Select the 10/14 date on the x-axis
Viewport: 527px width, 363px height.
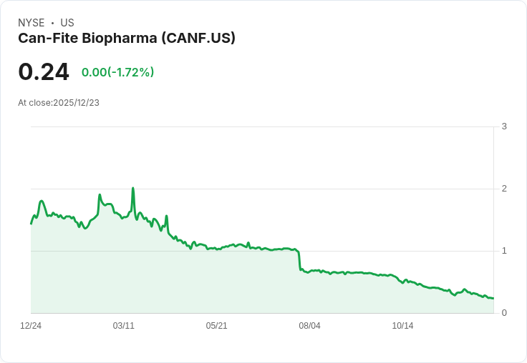[x=403, y=326]
